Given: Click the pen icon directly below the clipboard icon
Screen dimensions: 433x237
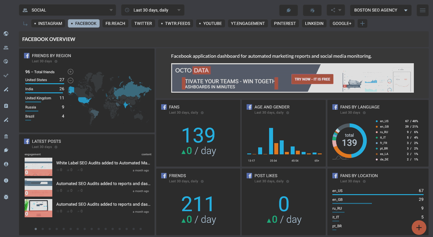Looking at the screenshot, I should click(6, 120).
